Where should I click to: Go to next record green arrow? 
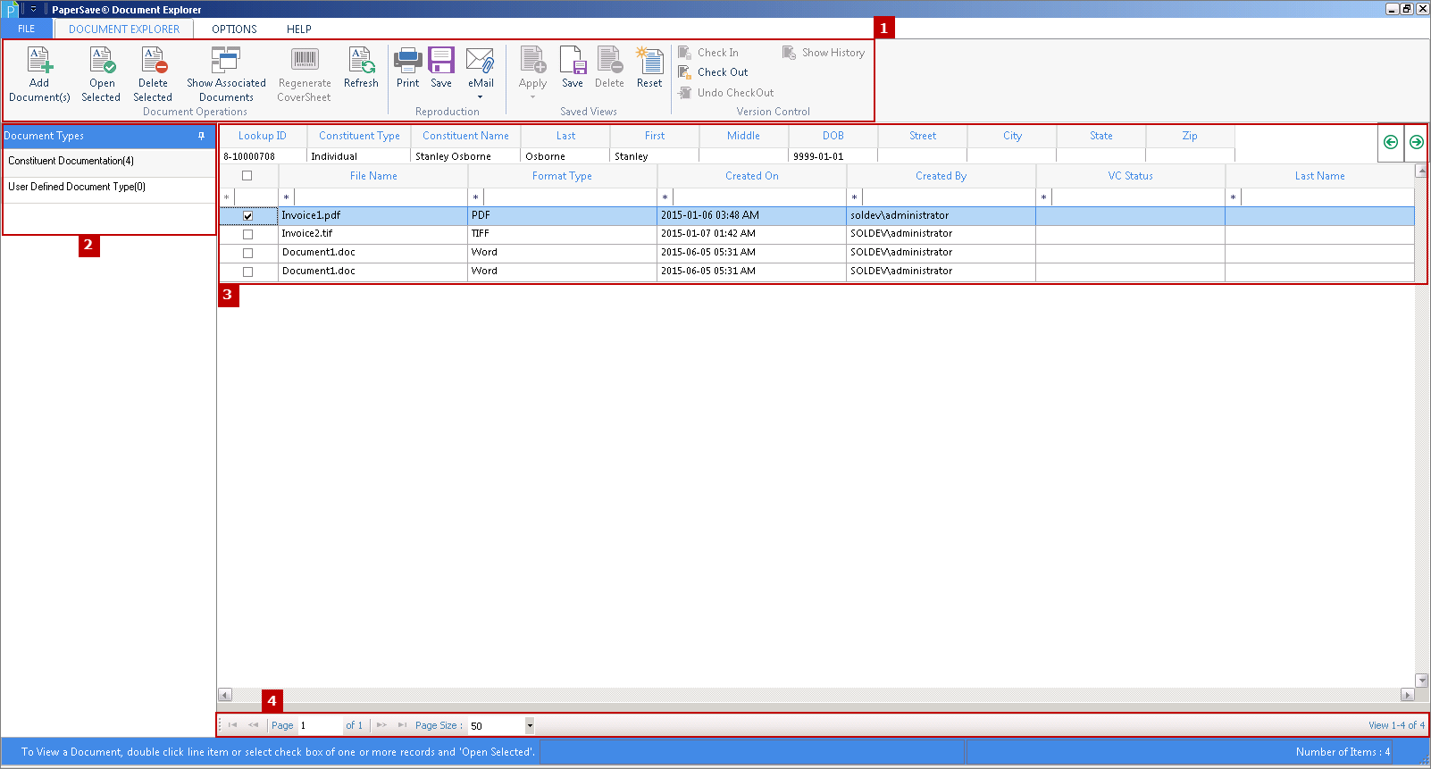tap(1416, 142)
